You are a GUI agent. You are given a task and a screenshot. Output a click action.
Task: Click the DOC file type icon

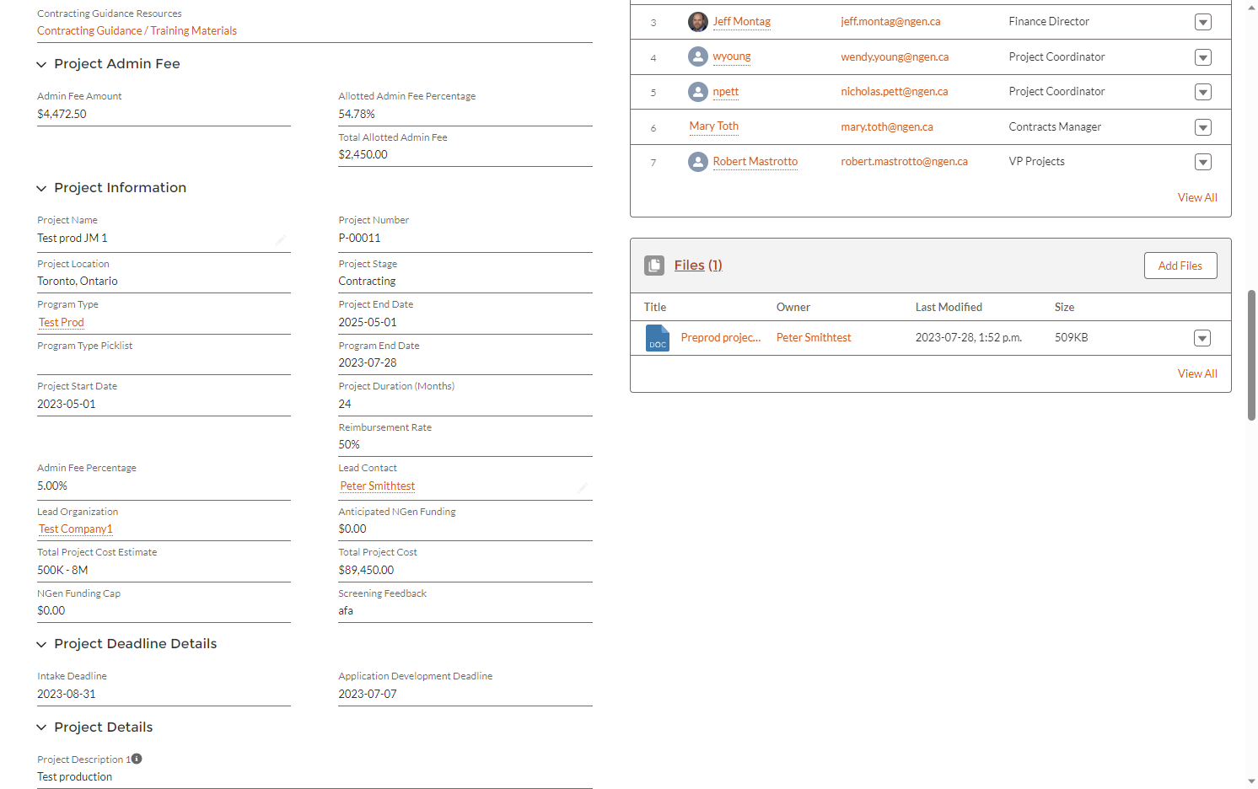coord(658,338)
